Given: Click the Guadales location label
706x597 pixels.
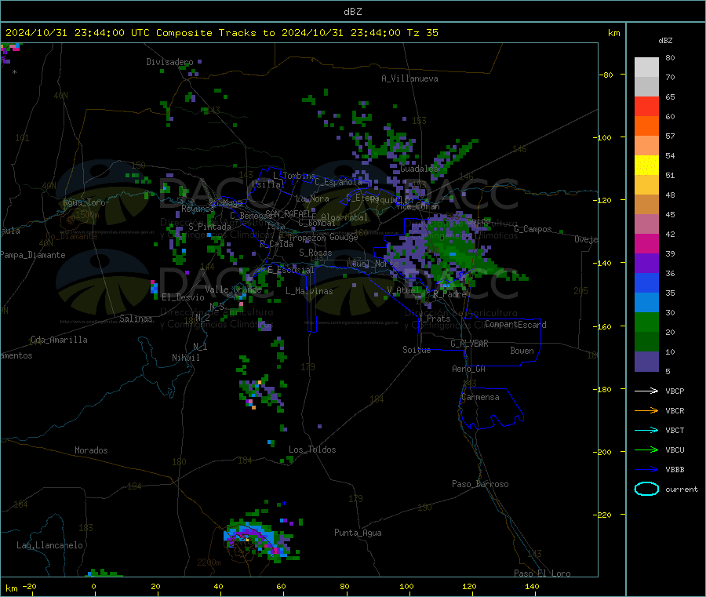Looking at the screenshot, I should click(x=418, y=169).
